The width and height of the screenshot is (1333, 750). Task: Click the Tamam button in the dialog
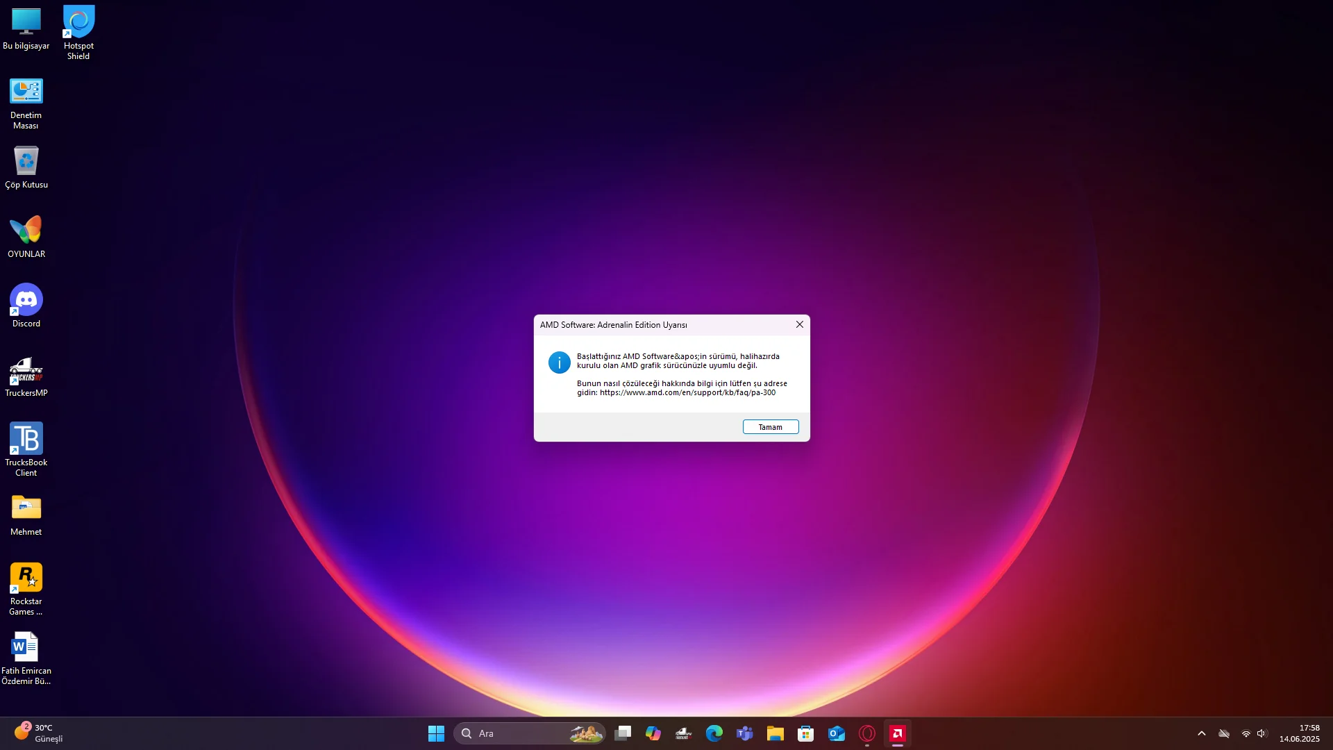pyautogui.click(x=770, y=427)
